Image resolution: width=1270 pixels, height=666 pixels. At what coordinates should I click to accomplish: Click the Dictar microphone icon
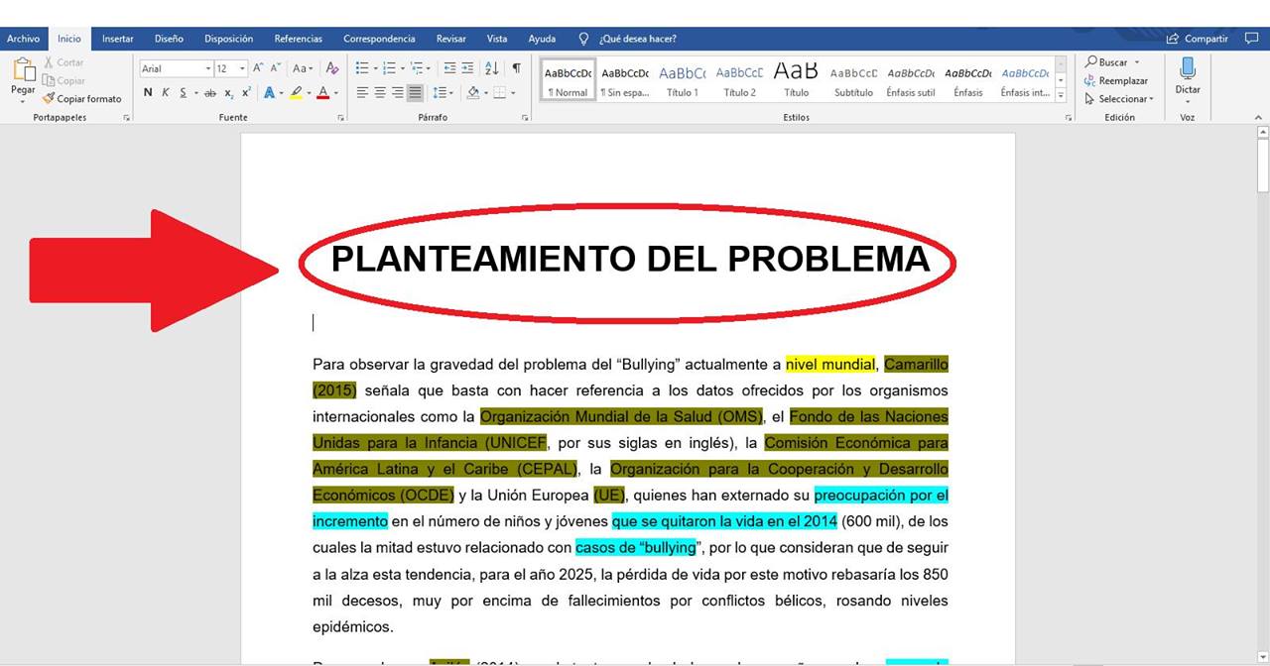(x=1188, y=68)
